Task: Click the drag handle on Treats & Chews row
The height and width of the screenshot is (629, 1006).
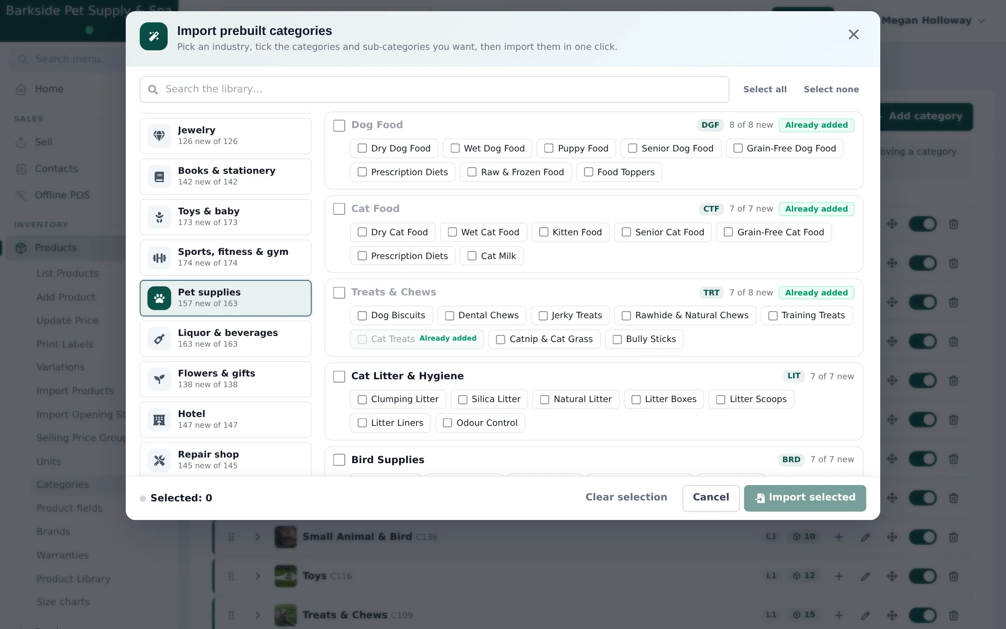Action: (x=231, y=615)
